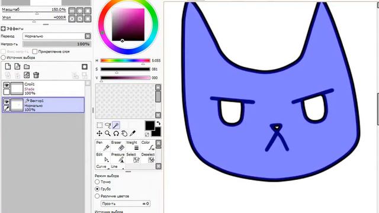Hide the Вектор1 layer eye
Screen dimensions: 379x213
[7, 102]
